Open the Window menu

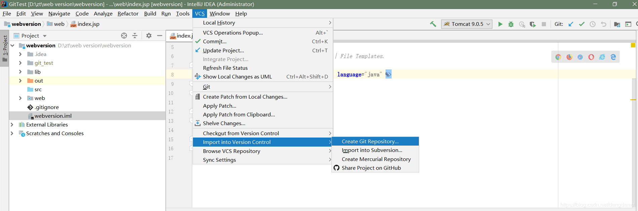coord(220,13)
